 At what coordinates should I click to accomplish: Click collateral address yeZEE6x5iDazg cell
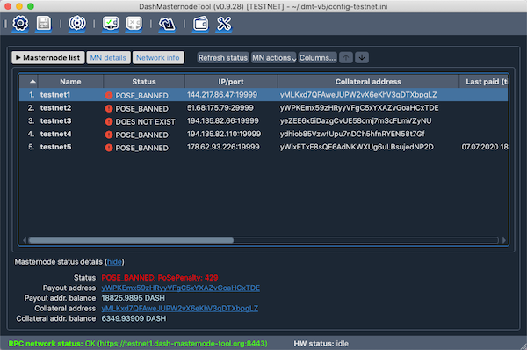pyautogui.click(x=356, y=120)
